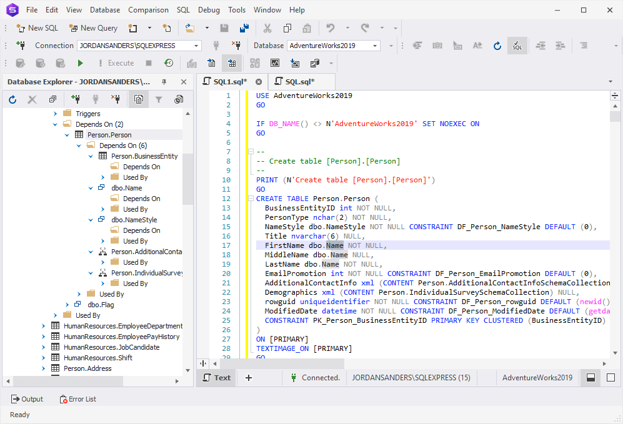
Task: Click the Open File folder icon
Action: click(190, 28)
